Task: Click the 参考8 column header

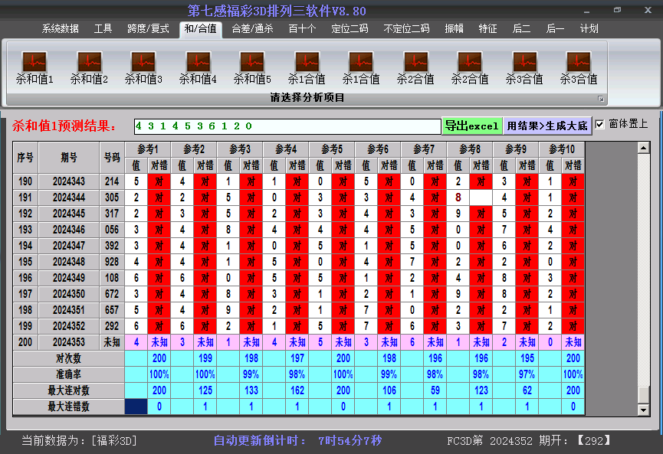Action: tap(470, 149)
